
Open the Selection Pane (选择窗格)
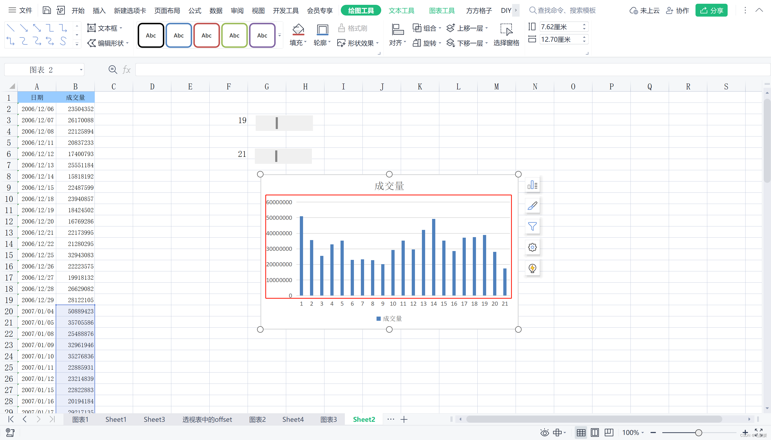tap(506, 35)
